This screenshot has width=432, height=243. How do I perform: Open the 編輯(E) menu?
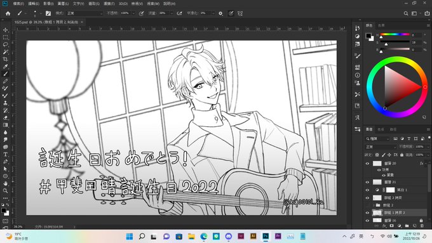click(x=34, y=4)
